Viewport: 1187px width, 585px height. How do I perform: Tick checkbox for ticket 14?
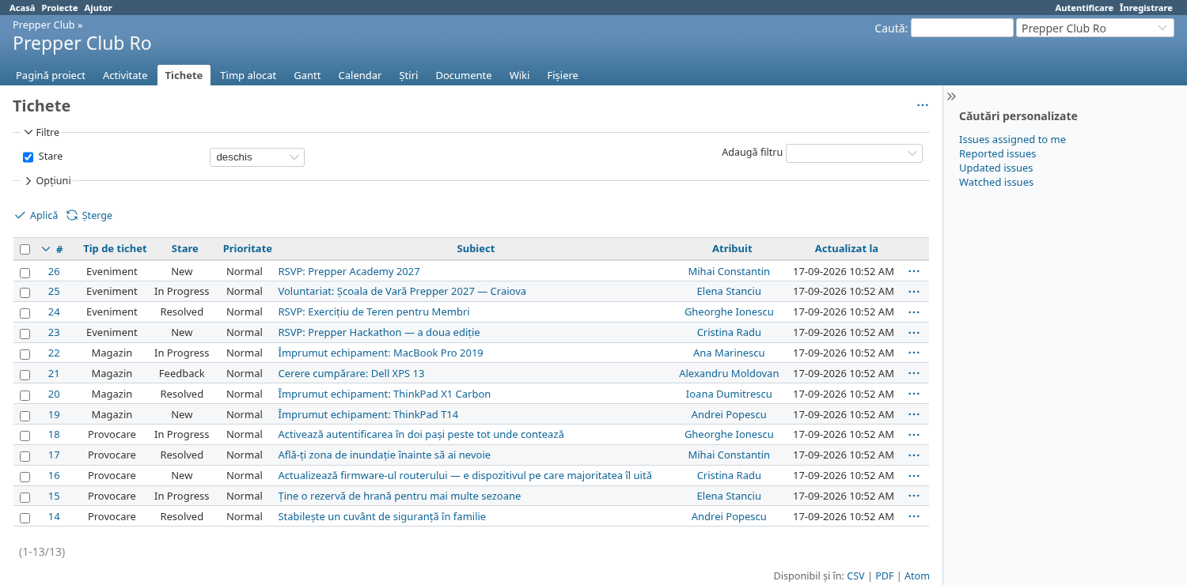tap(25, 519)
